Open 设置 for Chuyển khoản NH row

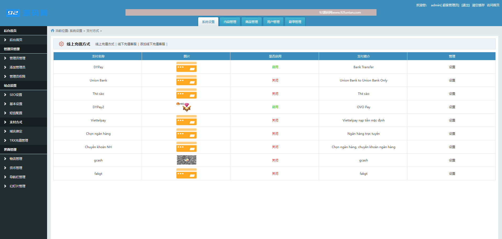(x=452, y=147)
